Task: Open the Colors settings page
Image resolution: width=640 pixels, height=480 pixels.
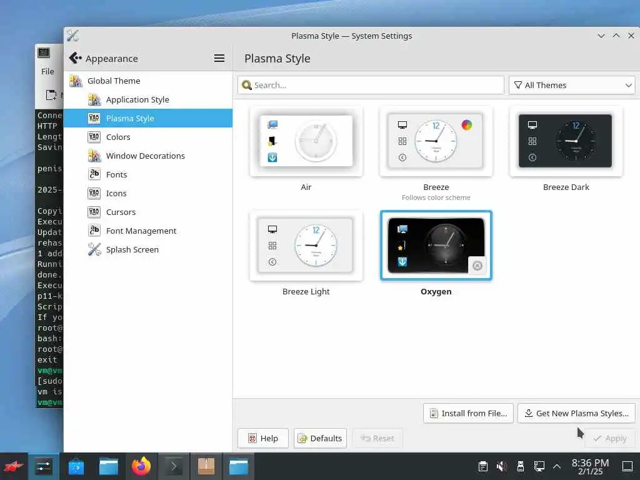Action: 147,137
